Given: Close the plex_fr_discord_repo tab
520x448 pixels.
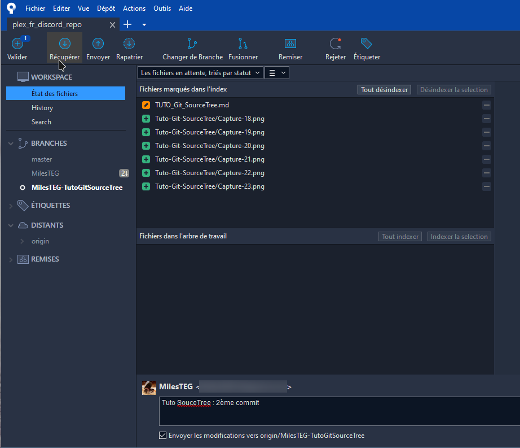Looking at the screenshot, I should 112,25.
